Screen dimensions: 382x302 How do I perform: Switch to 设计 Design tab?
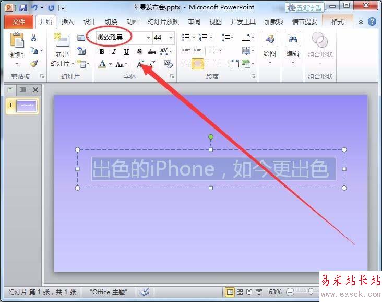tap(89, 22)
